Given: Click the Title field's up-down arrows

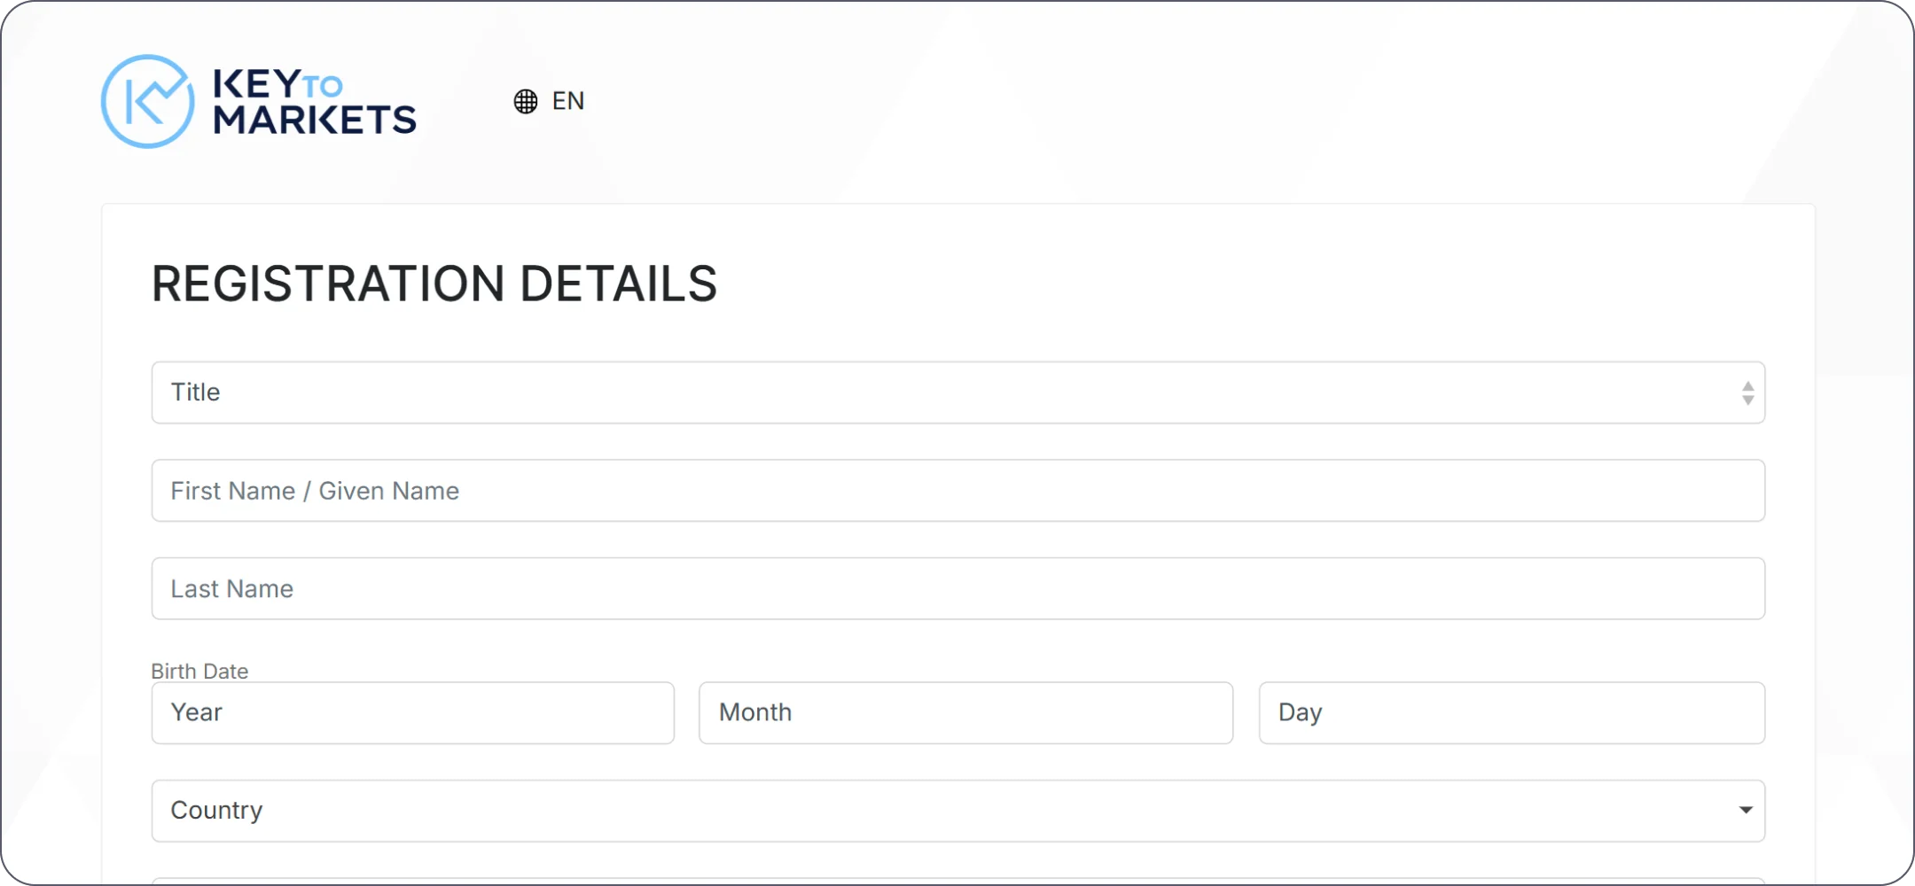Looking at the screenshot, I should [x=1747, y=392].
